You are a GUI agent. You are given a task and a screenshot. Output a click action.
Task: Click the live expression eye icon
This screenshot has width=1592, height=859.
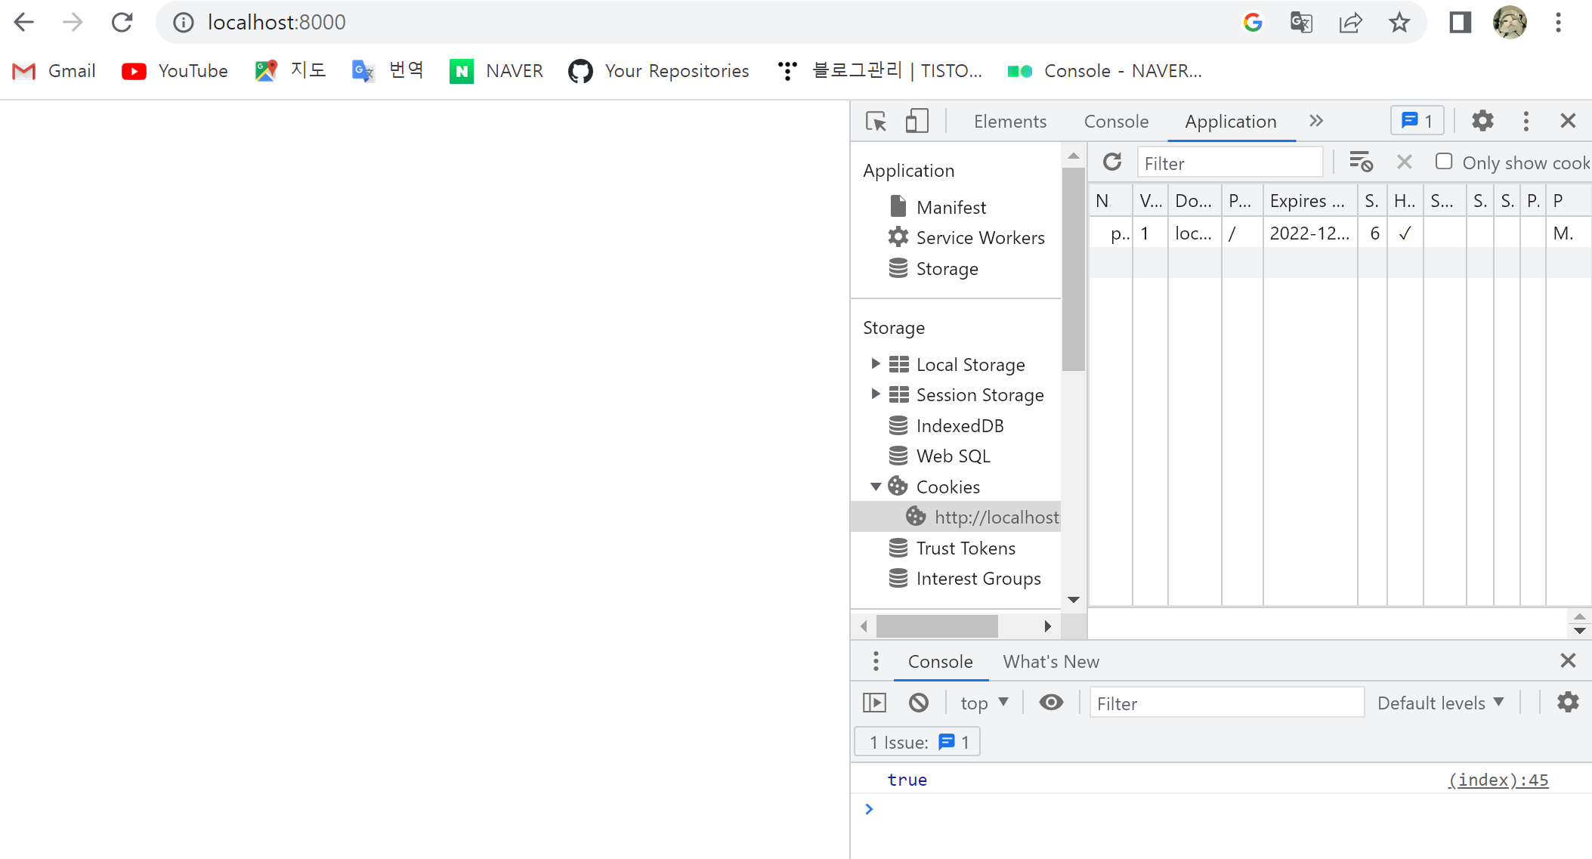tap(1051, 703)
